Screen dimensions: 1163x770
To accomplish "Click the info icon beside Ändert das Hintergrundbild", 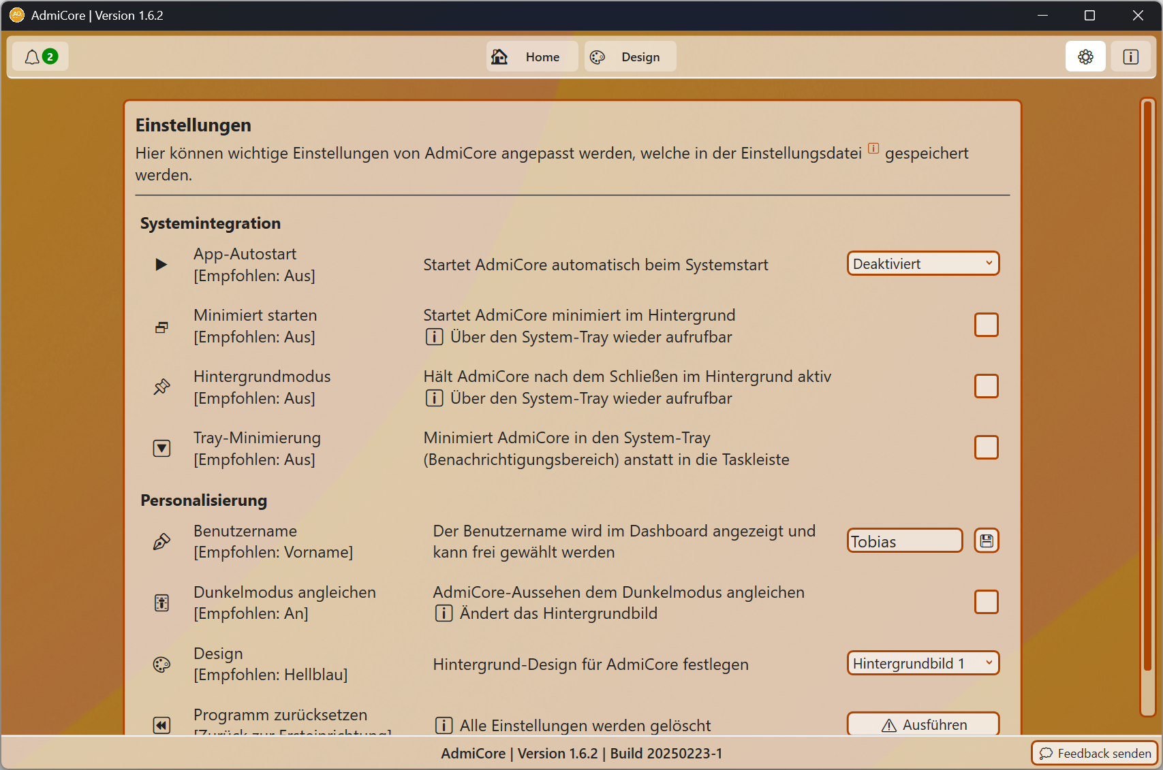I will pyautogui.click(x=444, y=613).
